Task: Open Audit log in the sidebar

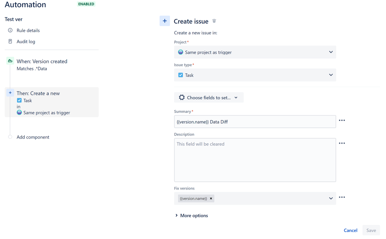Action: click(x=26, y=42)
